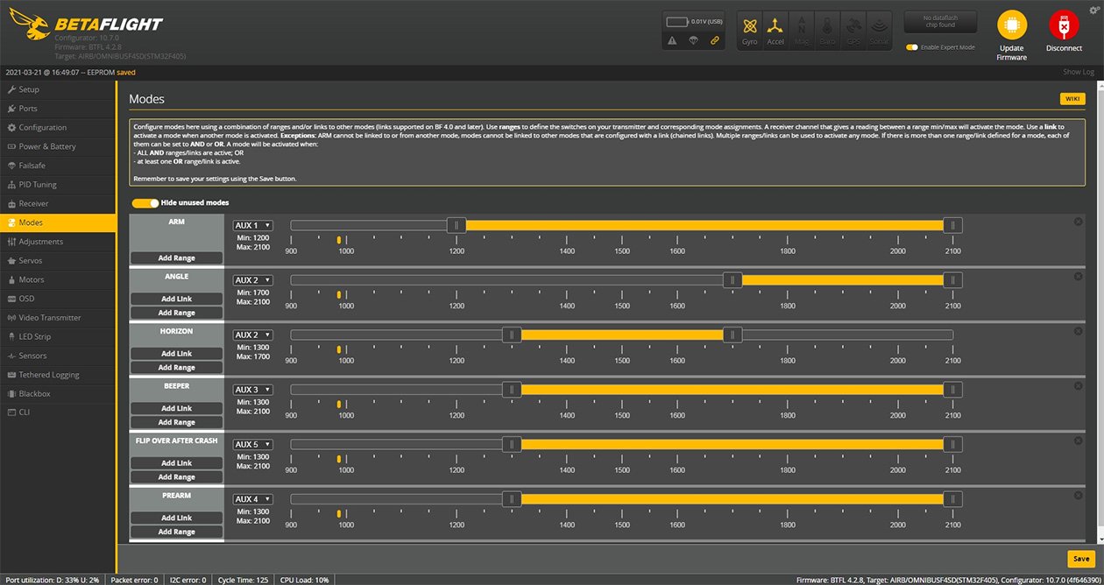
Task: Switch to the Motors tab
Action: (x=32, y=279)
